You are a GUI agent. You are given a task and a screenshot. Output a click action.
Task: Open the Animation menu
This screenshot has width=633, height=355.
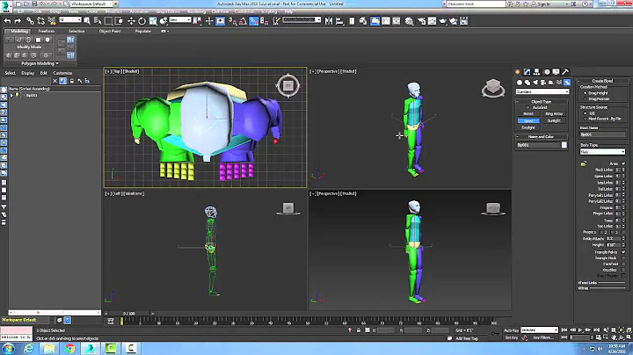139,11
